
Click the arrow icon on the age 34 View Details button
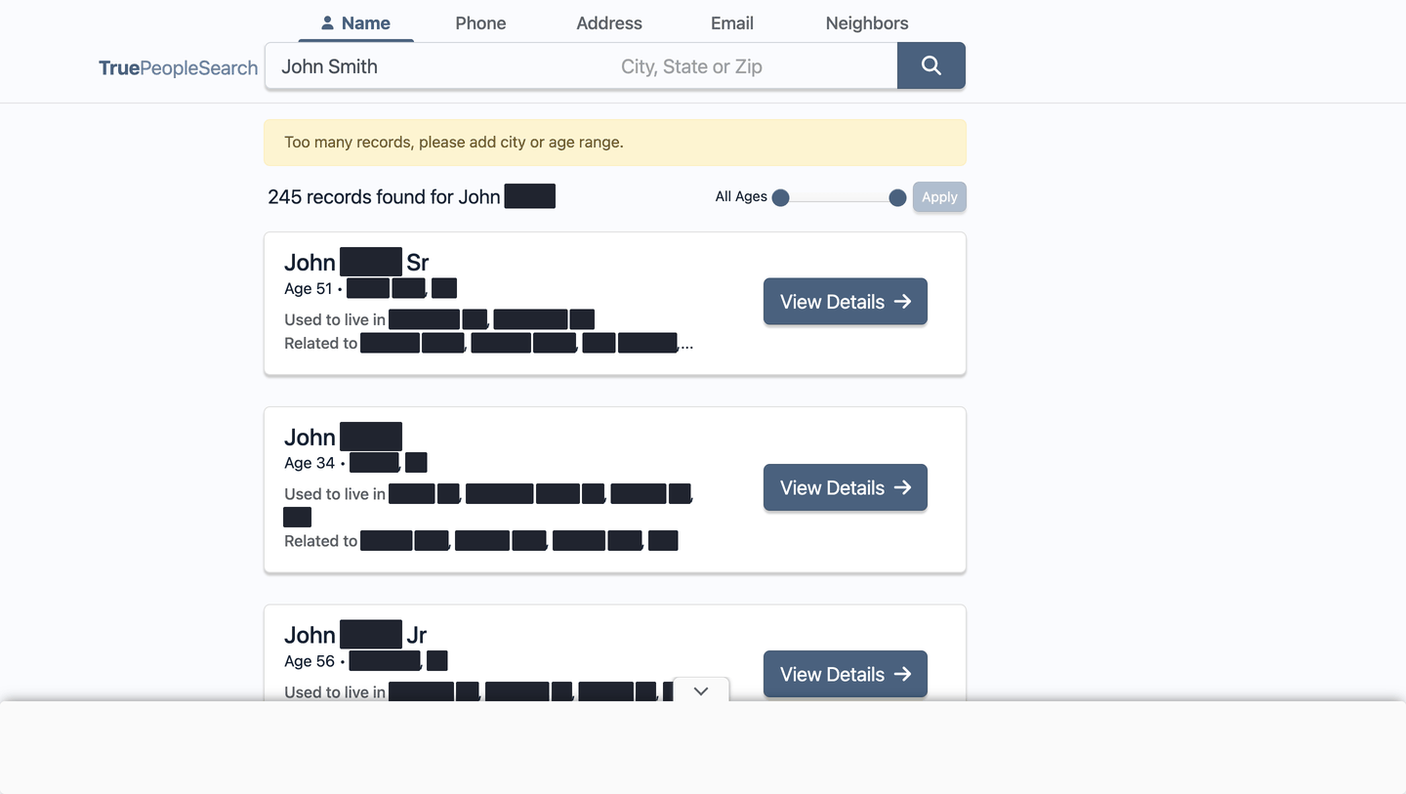[902, 487]
